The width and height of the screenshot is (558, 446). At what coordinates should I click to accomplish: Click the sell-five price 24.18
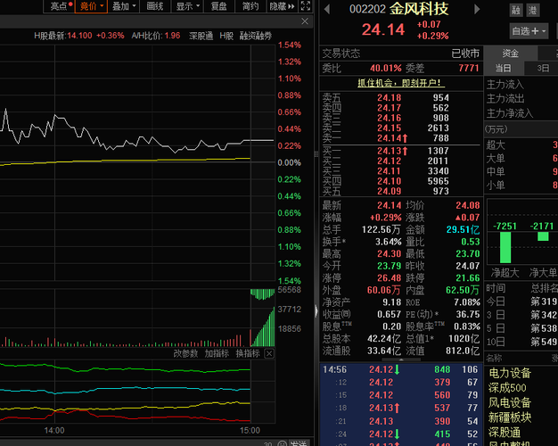[389, 97]
